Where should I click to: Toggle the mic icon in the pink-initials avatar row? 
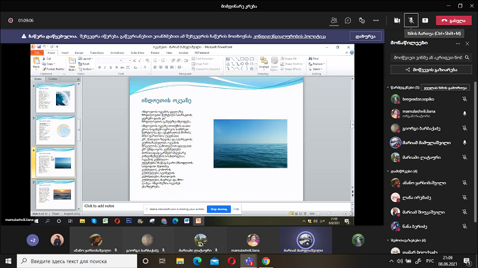[x=464, y=197]
